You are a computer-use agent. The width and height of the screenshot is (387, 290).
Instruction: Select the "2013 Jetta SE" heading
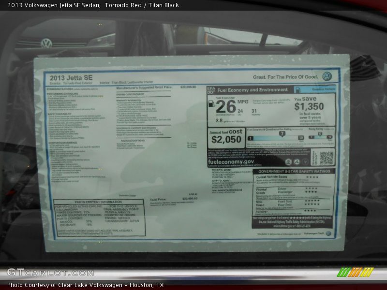click(71, 78)
